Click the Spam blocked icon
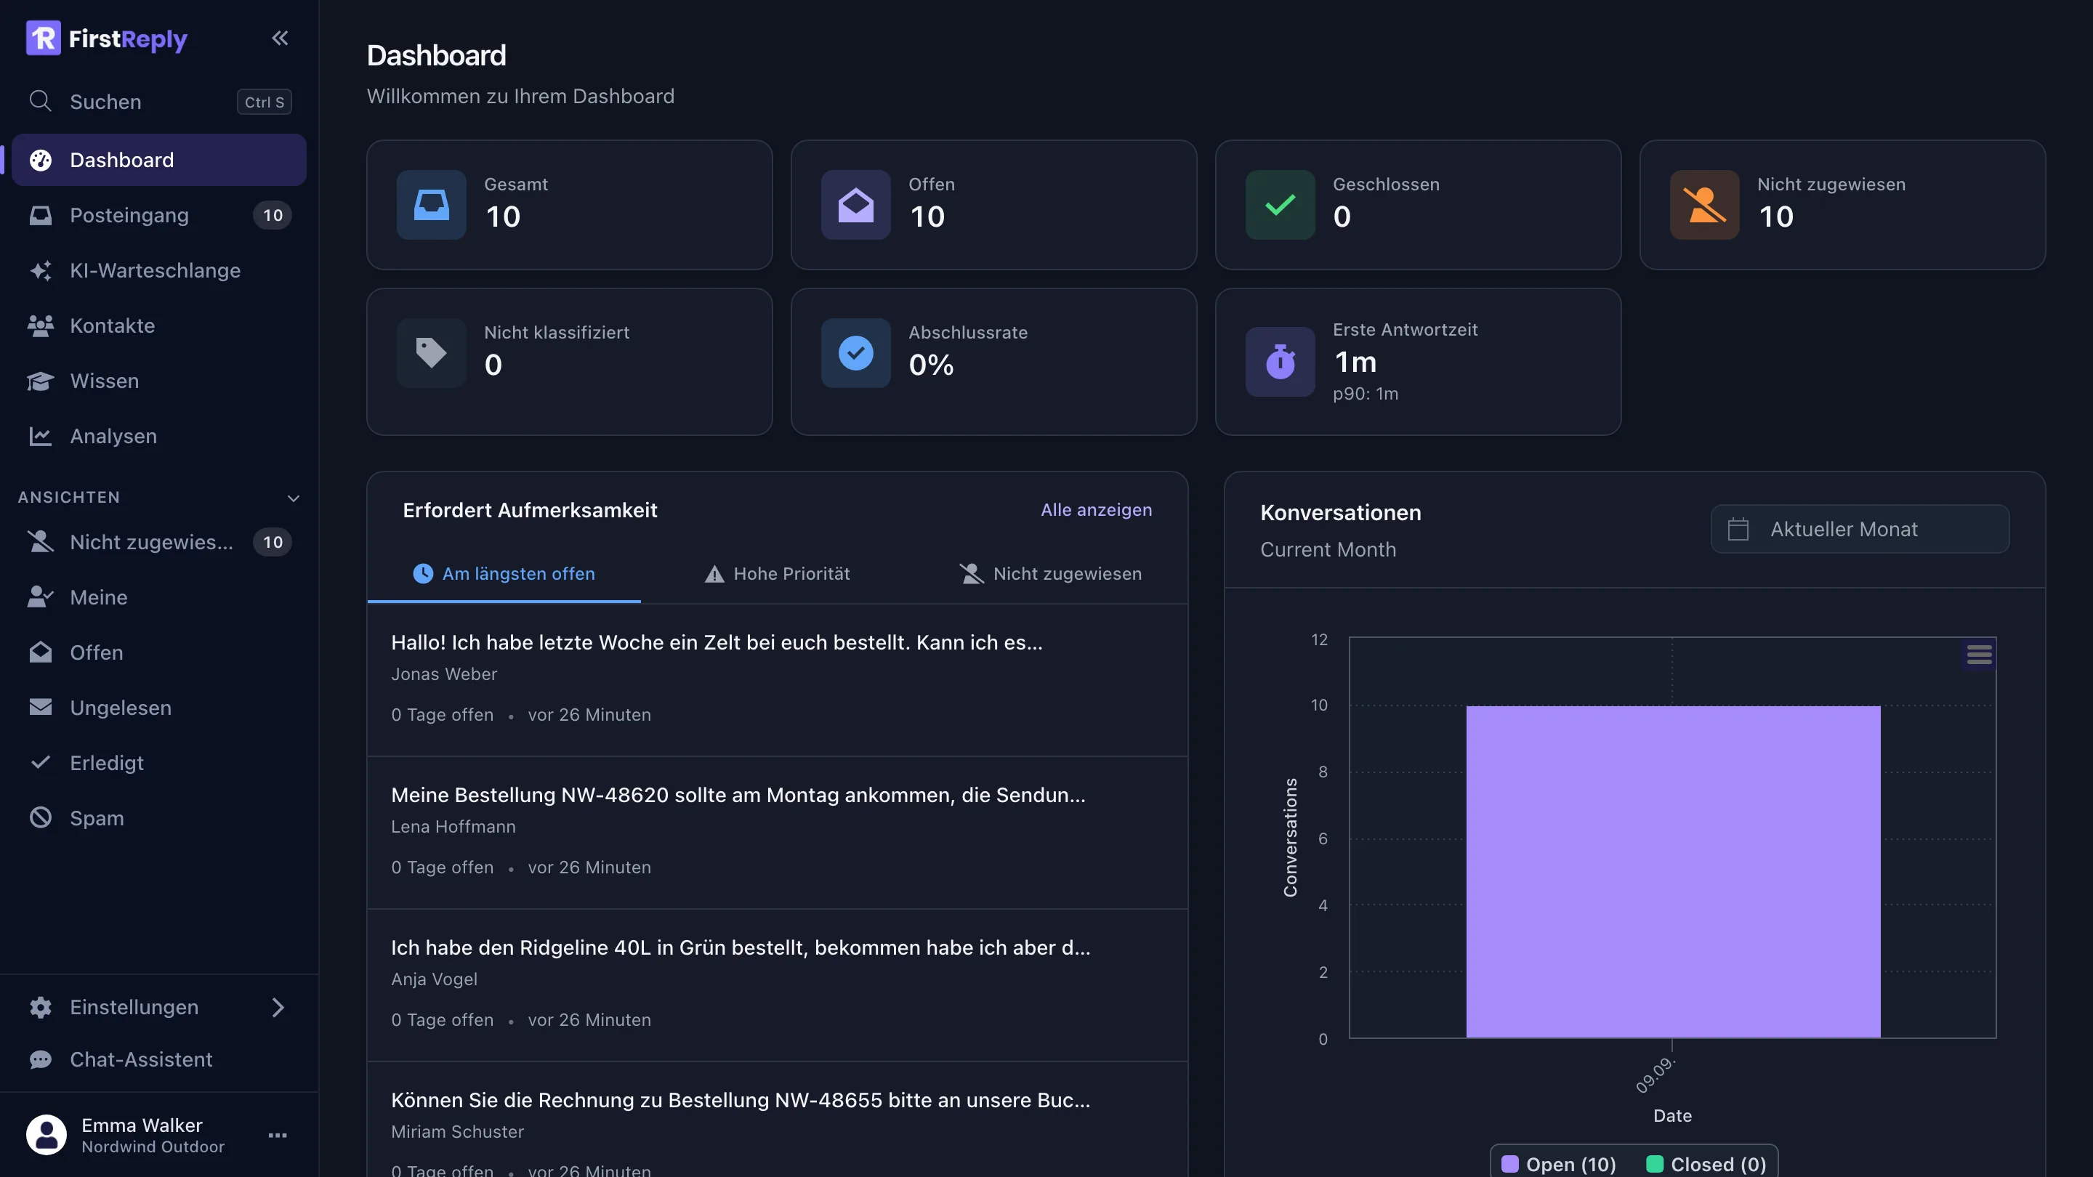This screenshot has height=1177, width=2093. [x=41, y=818]
